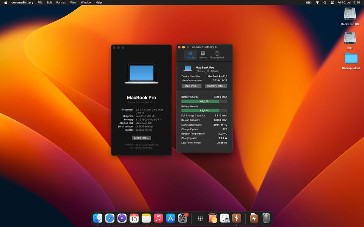Click Graphics Intel Iris 1536 MB text

(145, 116)
